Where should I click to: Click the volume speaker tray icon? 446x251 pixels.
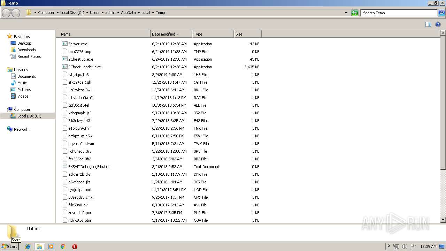(405, 246)
